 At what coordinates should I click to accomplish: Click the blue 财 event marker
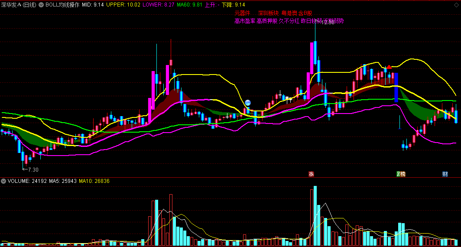445,174
